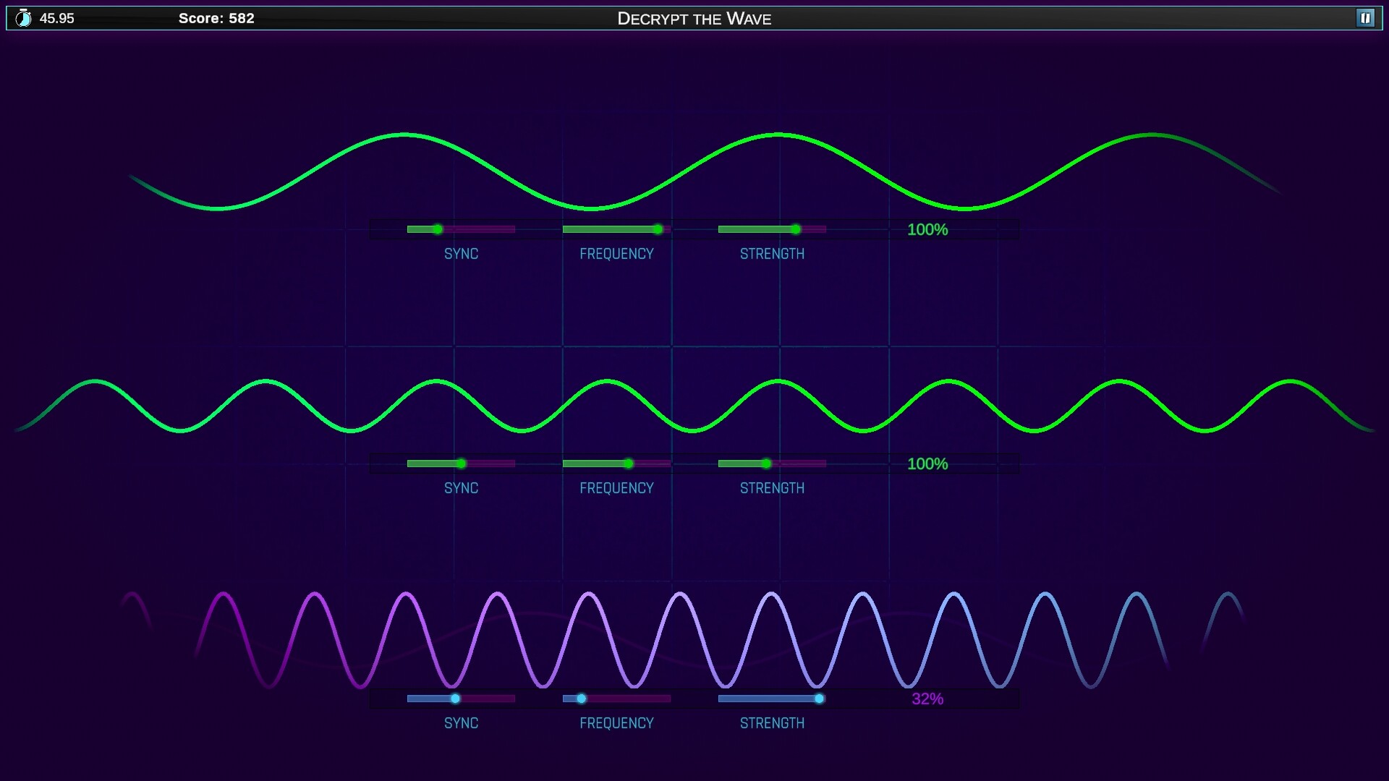The width and height of the screenshot is (1389, 781).
Task: Click the FREQUENCY slider handle of the top wave
Action: click(x=657, y=229)
